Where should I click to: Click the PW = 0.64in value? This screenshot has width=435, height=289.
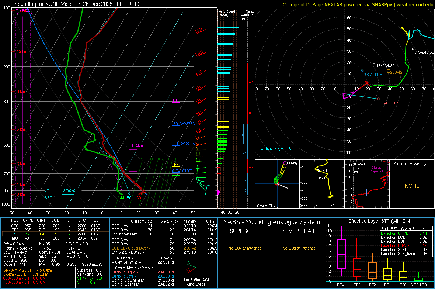pos(14,244)
